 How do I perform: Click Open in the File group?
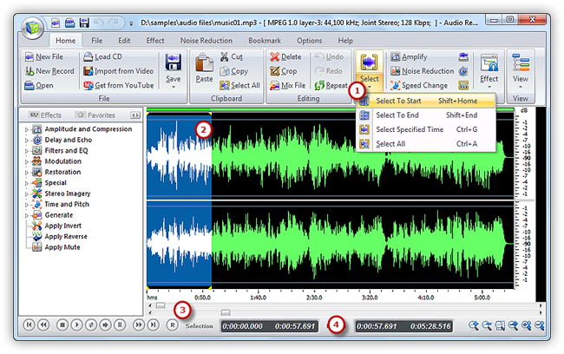pos(39,86)
